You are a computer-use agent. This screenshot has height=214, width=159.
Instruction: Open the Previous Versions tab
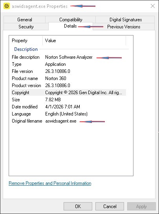(x=124, y=27)
